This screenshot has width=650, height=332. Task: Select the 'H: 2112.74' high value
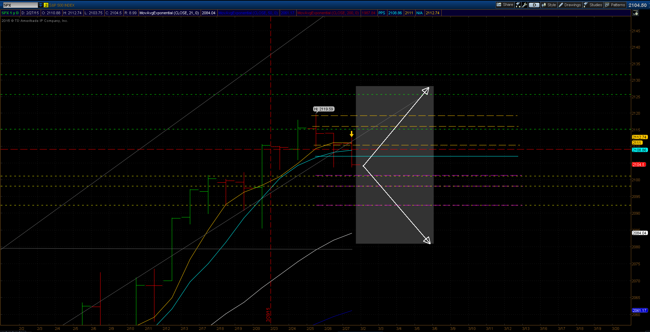coord(72,13)
